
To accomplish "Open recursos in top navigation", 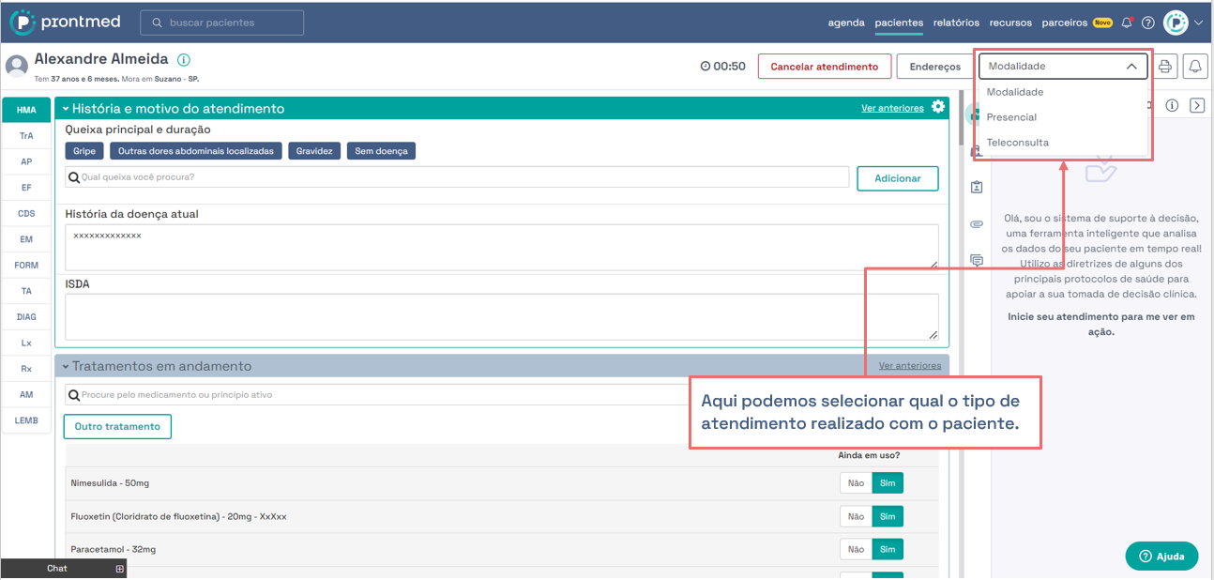I will pyautogui.click(x=1010, y=23).
